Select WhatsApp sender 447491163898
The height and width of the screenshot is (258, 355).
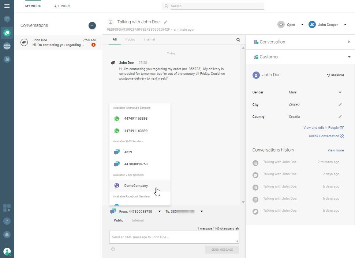[136, 119]
